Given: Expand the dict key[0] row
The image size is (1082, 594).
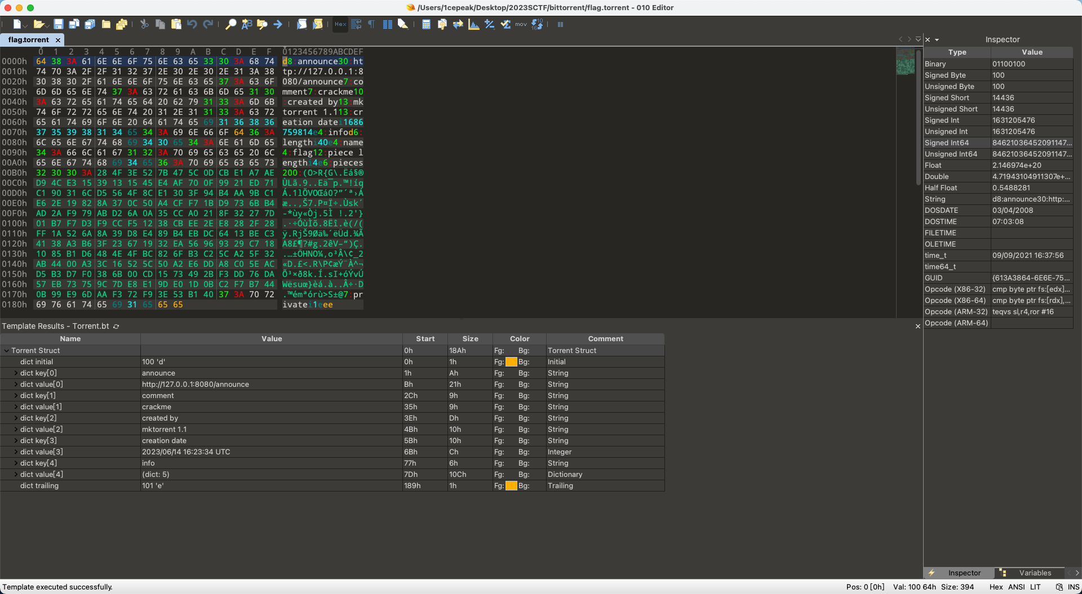Looking at the screenshot, I should (x=16, y=373).
